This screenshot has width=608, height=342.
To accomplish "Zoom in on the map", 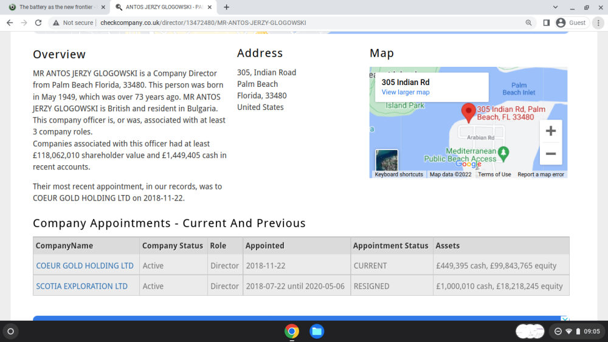I will point(551,131).
